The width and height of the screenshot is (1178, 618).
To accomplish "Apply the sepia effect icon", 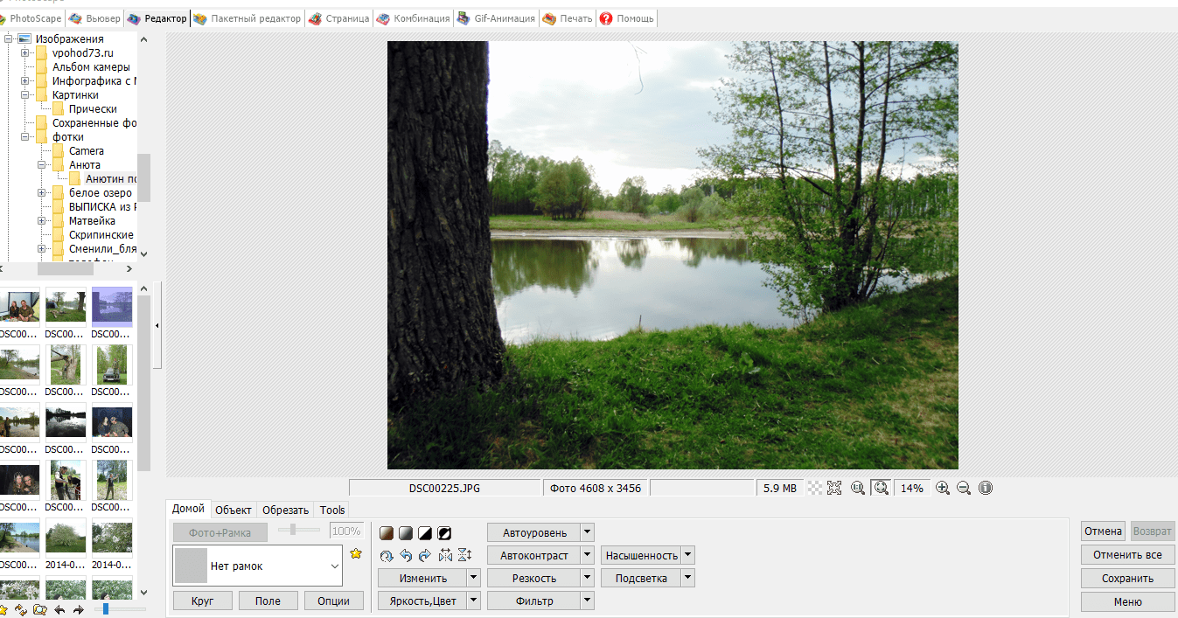I will tap(387, 532).
